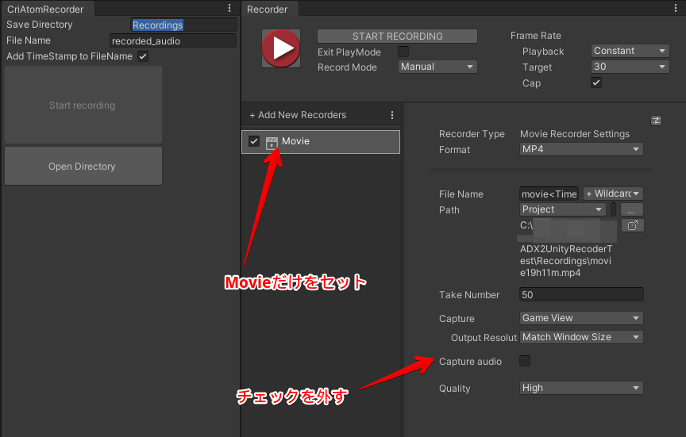Open the Output Resolution Match Window Size dropdown
The image size is (686, 437).
(x=581, y=337)
